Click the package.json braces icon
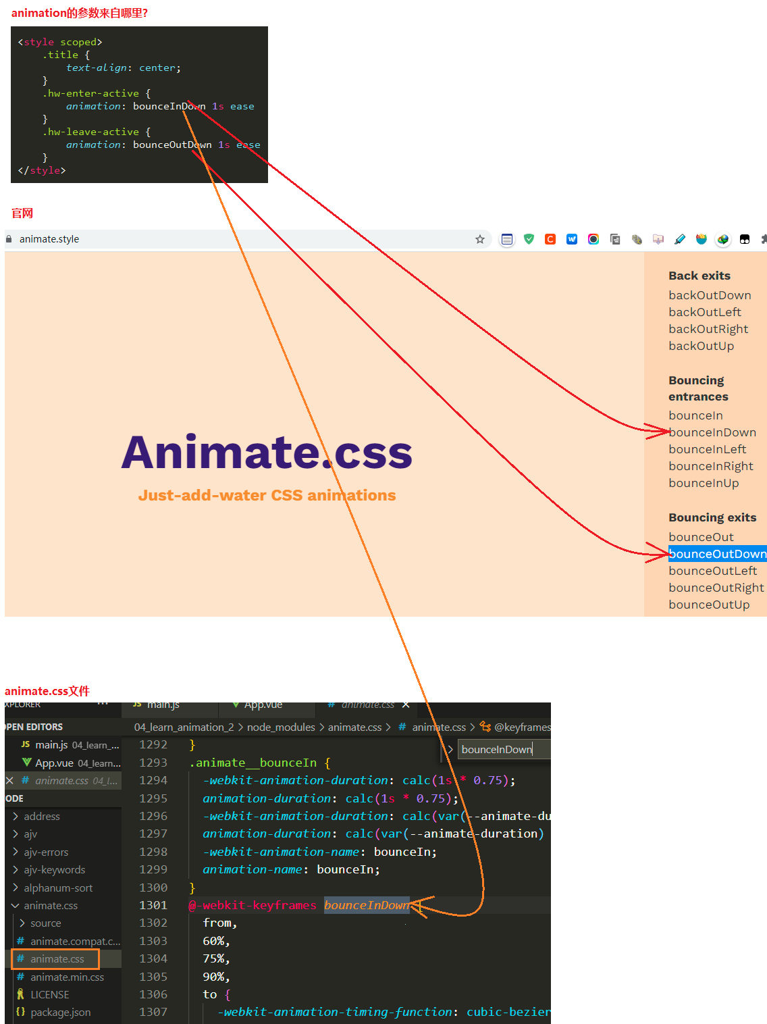 click(21, 1012)
